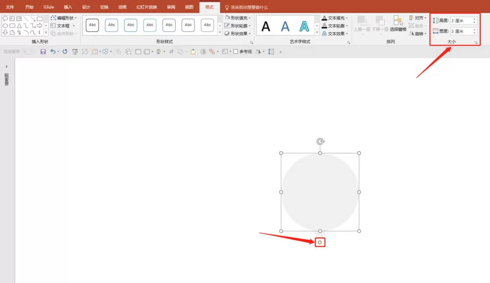The width and height of the screenshot is (490, 283).
Task: Expand the 形状轮廓 shape outline menu
Action: coord(238,25)
